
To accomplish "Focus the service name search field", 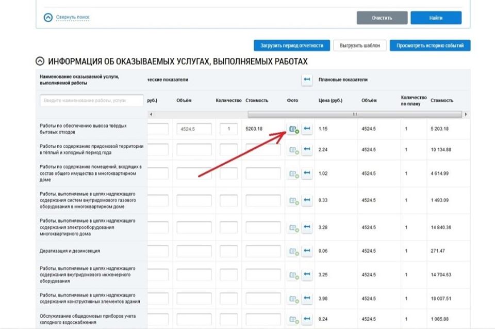I will pyautogui.click(x=91, y=101).
